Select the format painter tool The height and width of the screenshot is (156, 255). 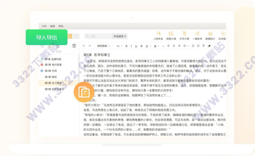coord(204,46)
